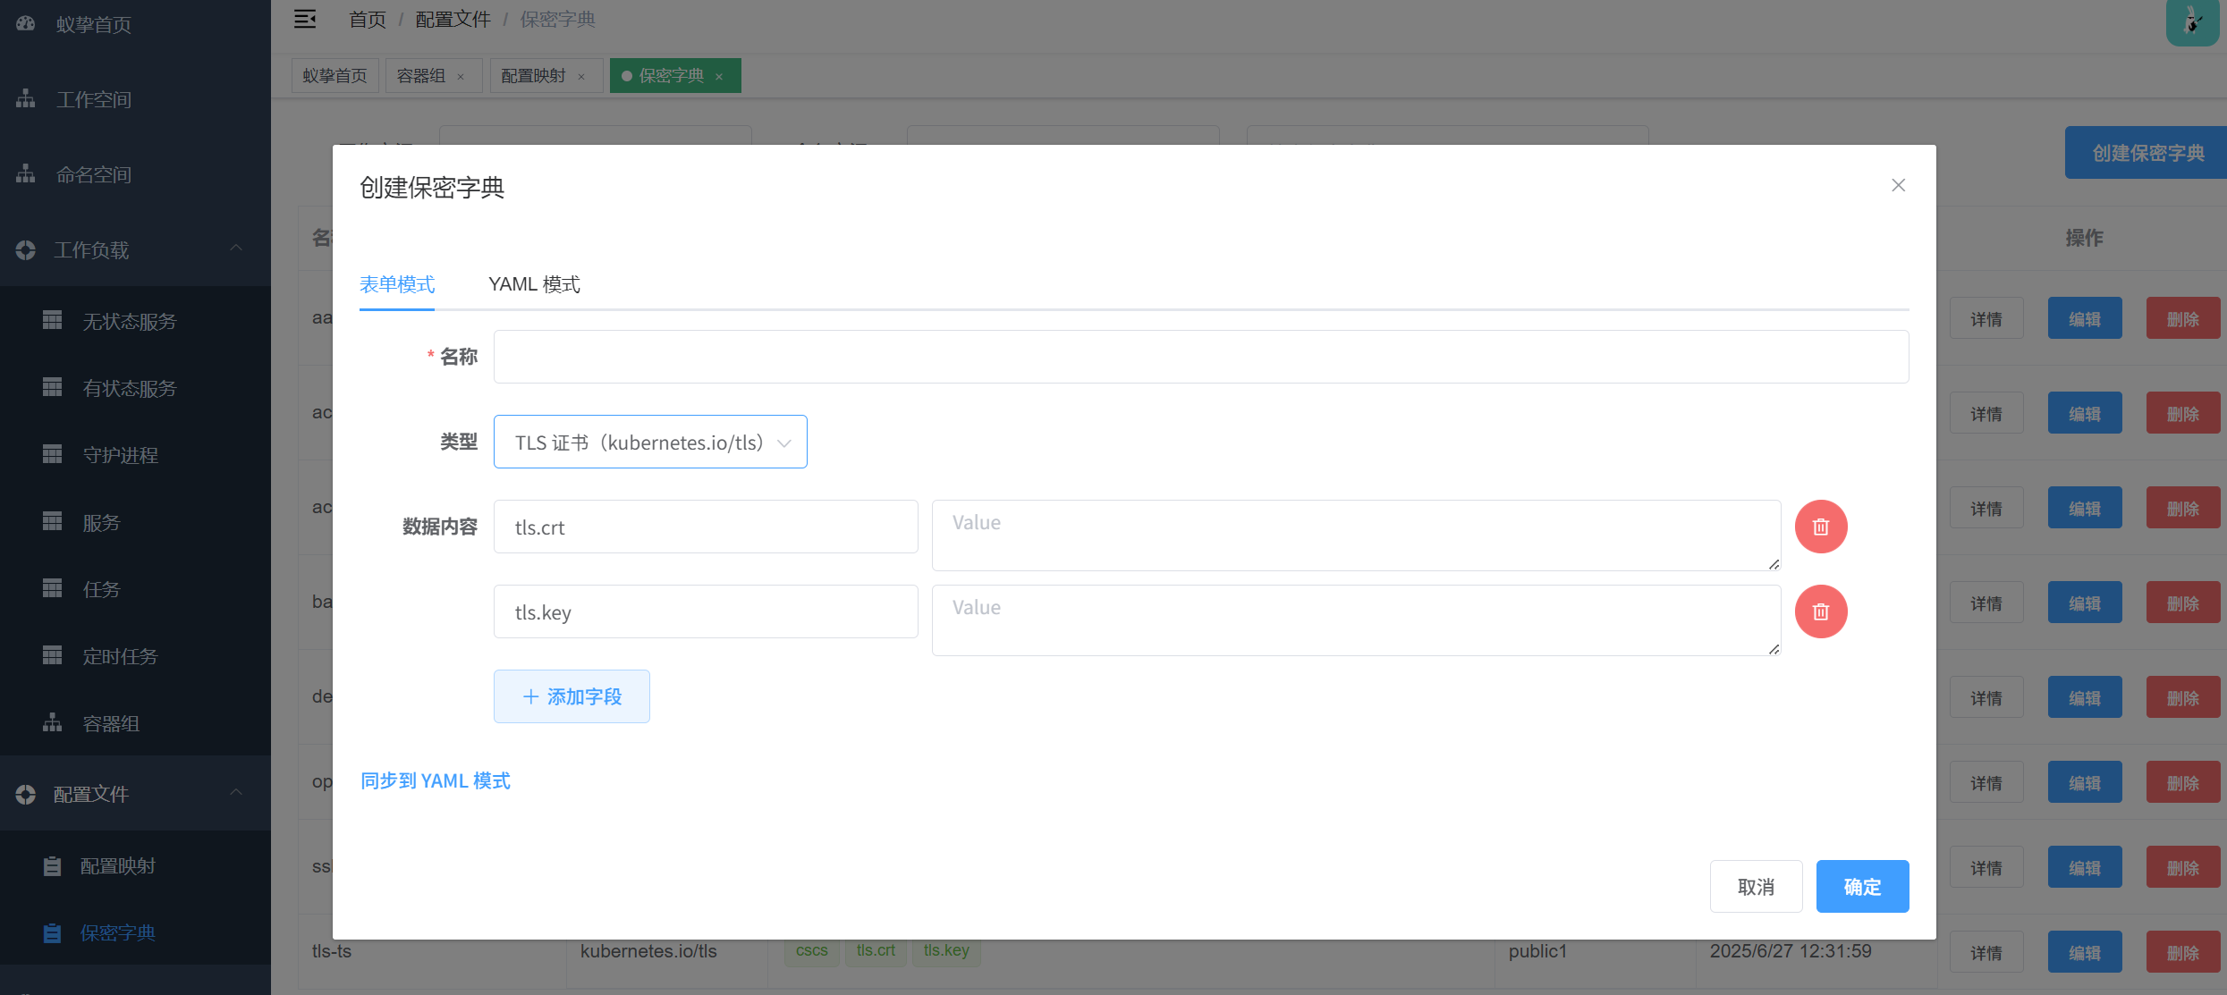The image size is (2227, 995).
Task: Delete the tls.crt data field row
Action: point(1820,527)
